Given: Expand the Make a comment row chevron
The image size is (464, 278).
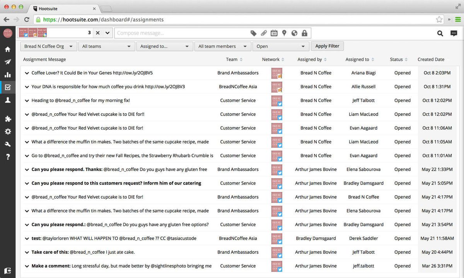Looking at the screenshot, I should tap(27, 266).
